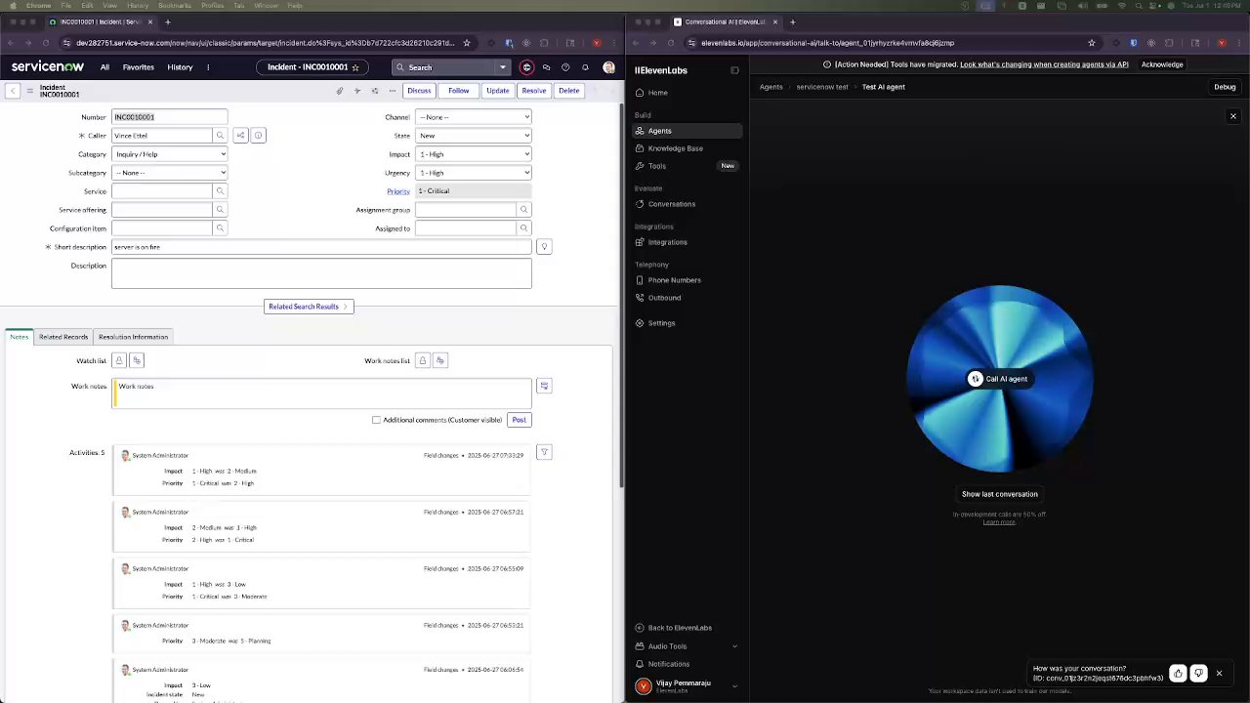1250x703 pixels.
Task: Open the Favorites menu
Action: click(x=138, y=67)
